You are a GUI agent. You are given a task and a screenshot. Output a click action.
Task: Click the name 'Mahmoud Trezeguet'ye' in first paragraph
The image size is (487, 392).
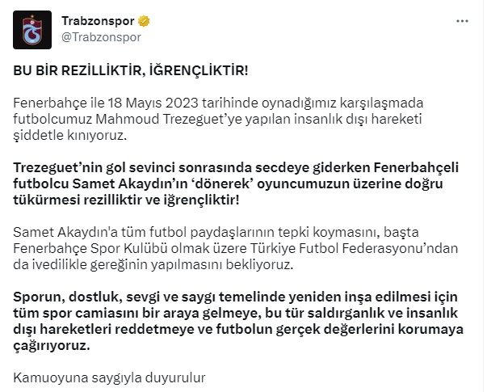(169, 119)
